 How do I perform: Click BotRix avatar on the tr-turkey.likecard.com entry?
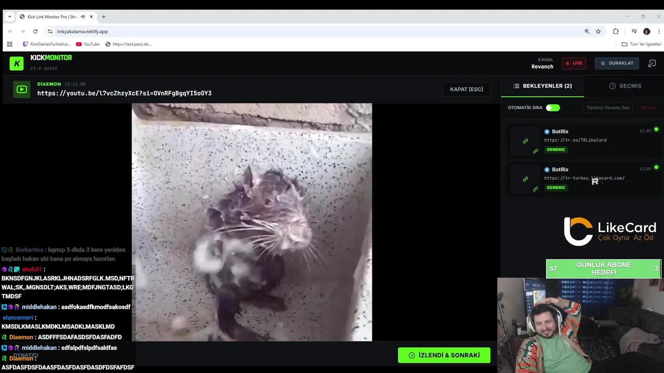pos(547,169)
